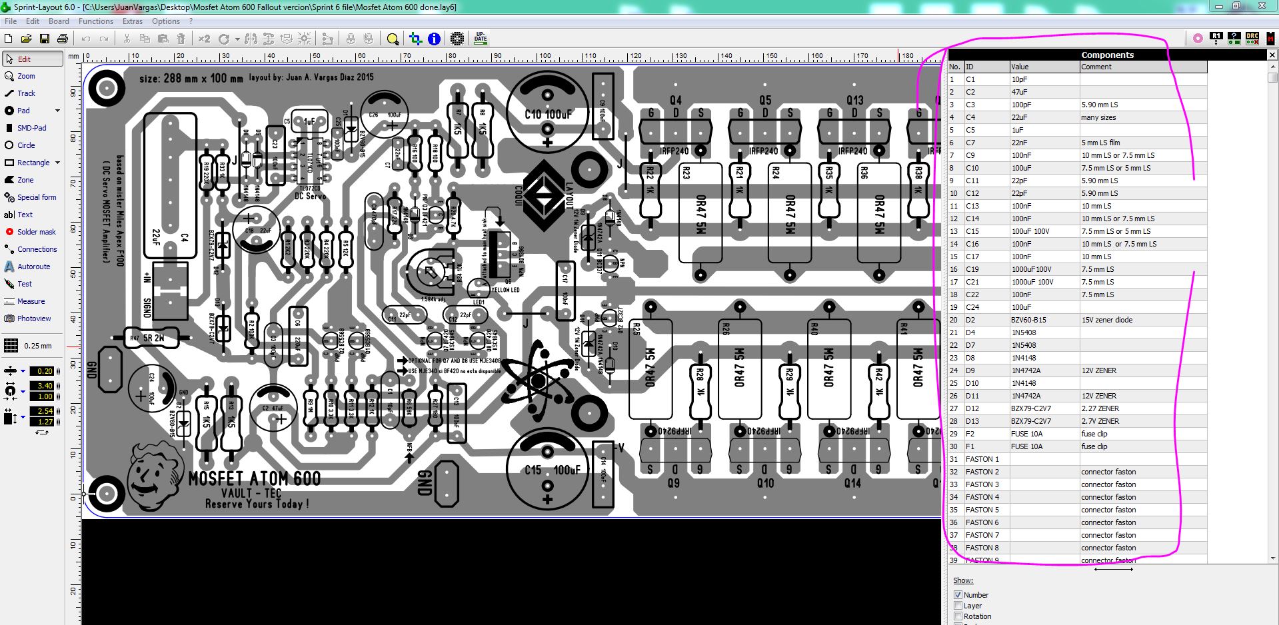Click the Duplicate x2 toolbar icon
Viewport: 1279px width, 625px height.
204,39
